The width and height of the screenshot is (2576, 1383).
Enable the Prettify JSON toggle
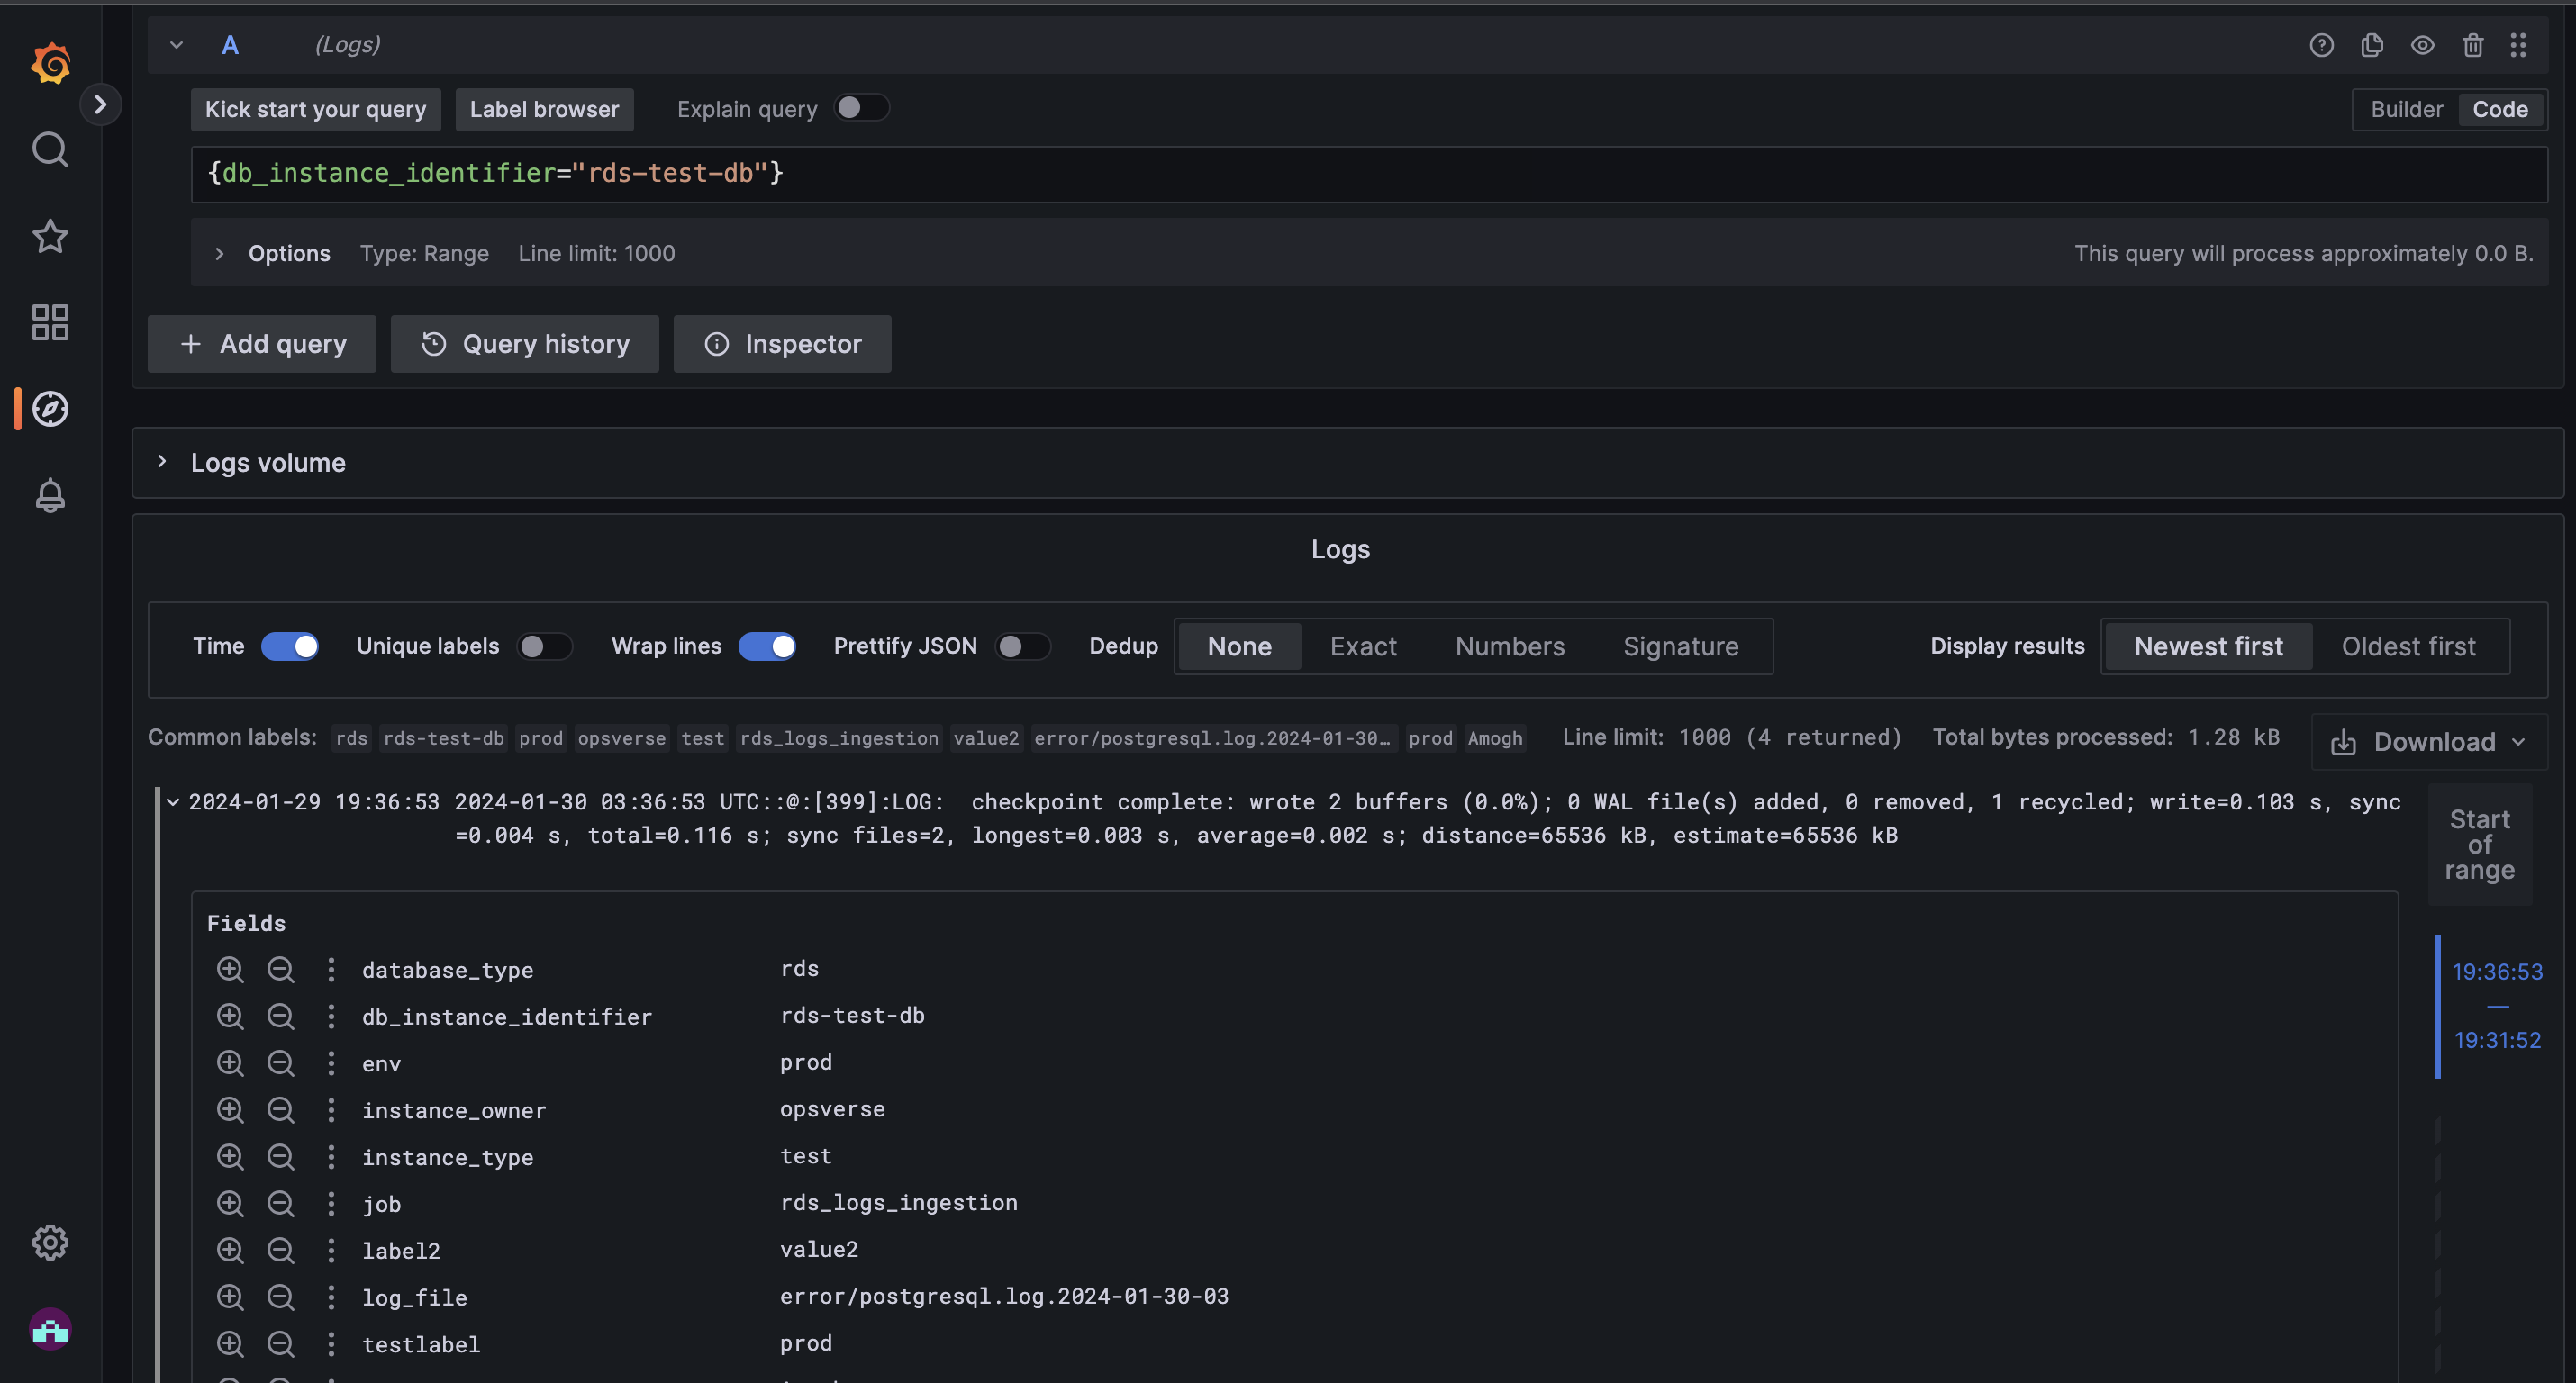click(1022, 646)
